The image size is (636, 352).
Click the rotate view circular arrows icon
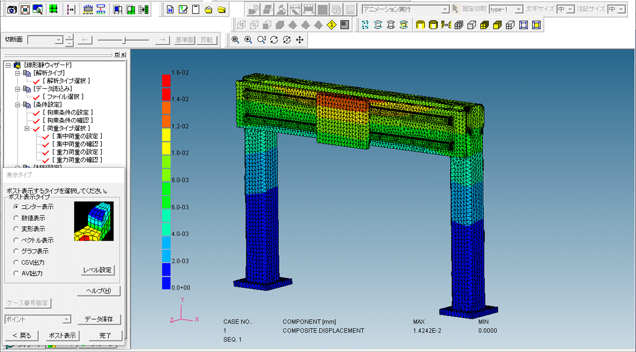pos(274,40)
